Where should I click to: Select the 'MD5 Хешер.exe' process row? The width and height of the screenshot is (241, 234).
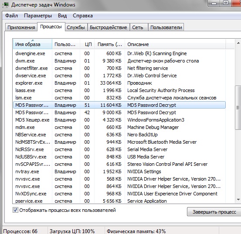pos(119,120)
